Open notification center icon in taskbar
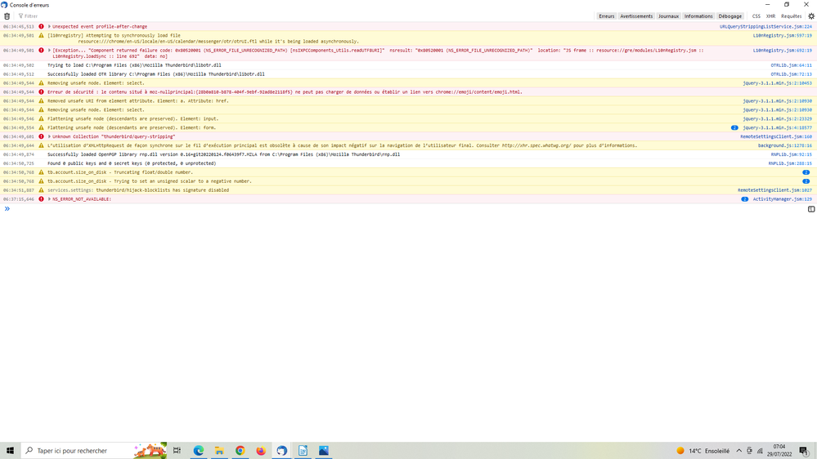This screenshot has height=459, width=817. point(805,451)
